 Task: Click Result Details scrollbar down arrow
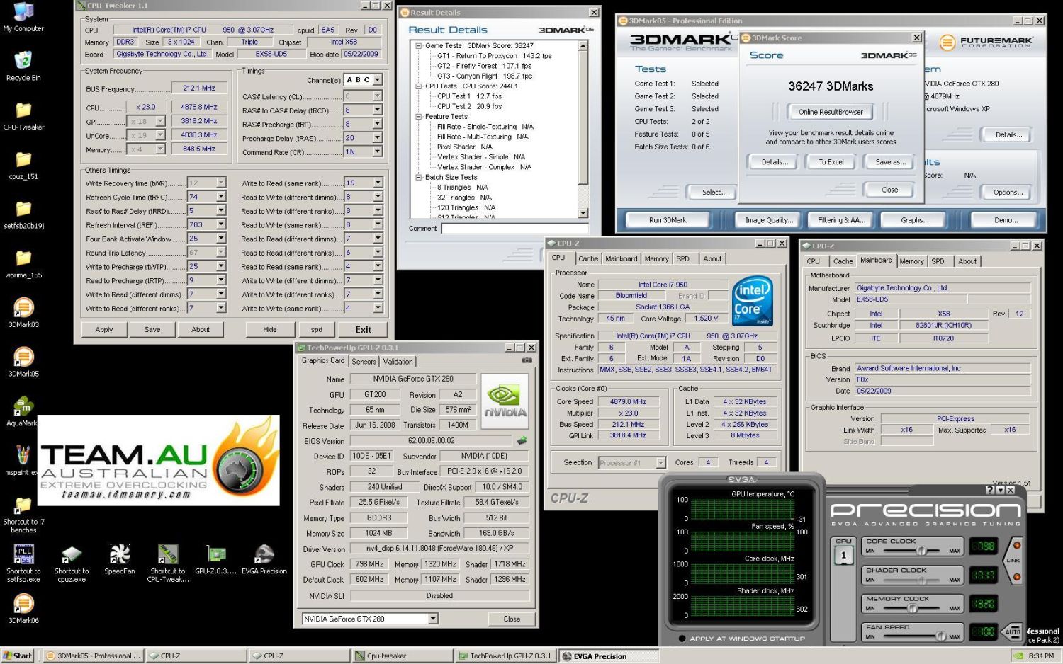pyautogui.click(x=583, y=213)
